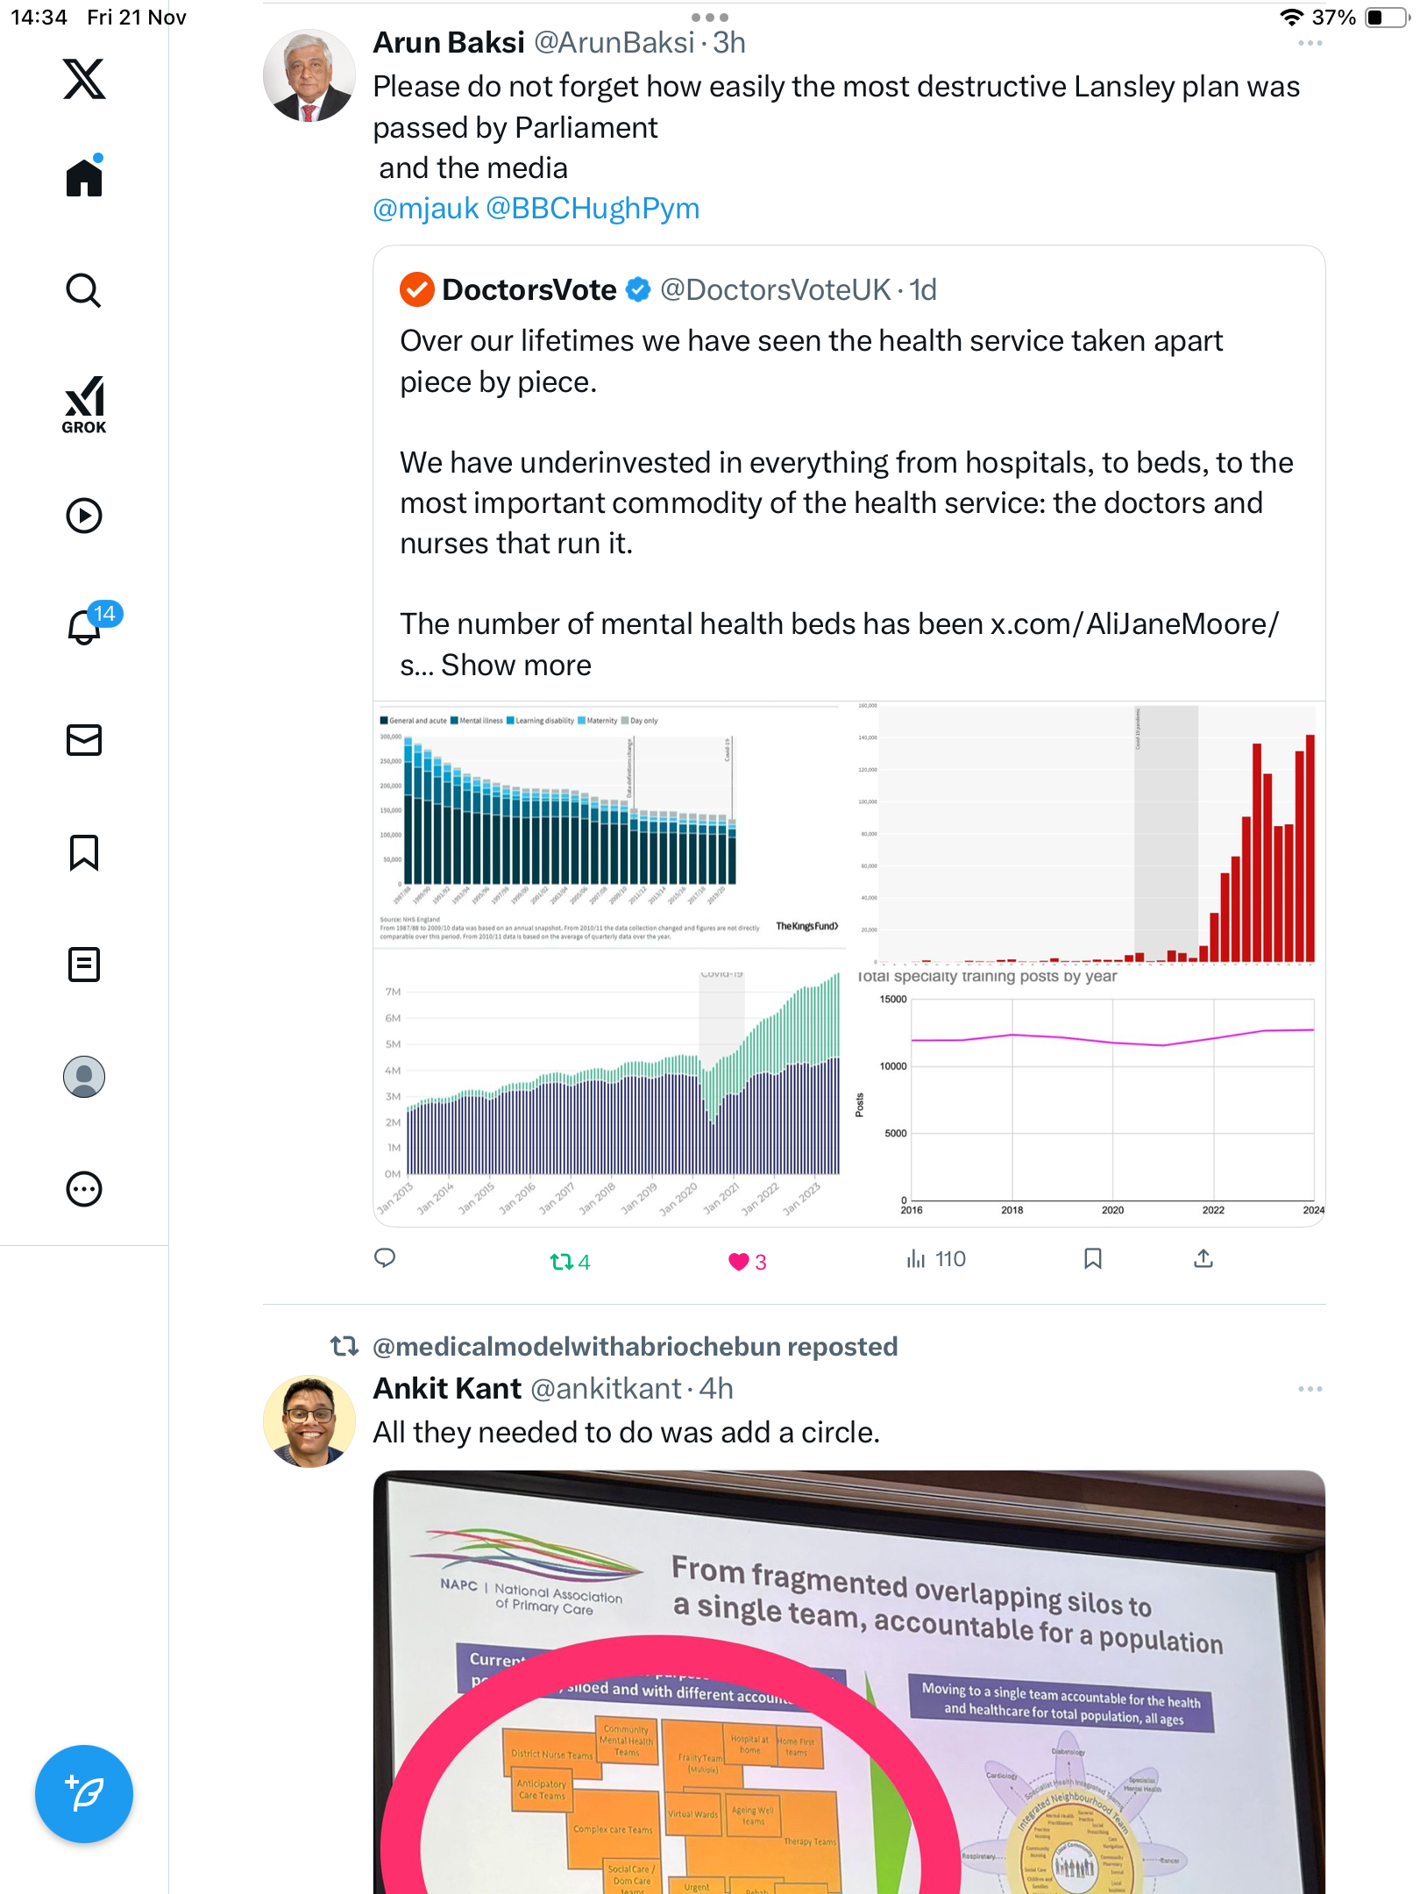The height and width of the screenshot is (1894, 1420).
Task: Open the Bookmarks sidebar icon
Action: (x=84, y=852)
